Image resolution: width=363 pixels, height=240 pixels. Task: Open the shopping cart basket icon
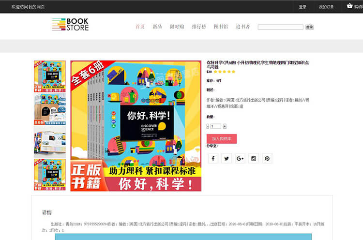(350, 6)
